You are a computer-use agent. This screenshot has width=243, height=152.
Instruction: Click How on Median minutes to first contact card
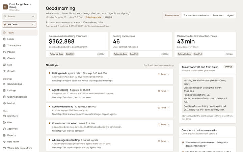tap(229, 54)
